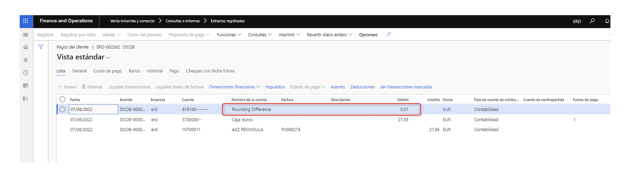Show the filter pane funnel icon
The image size is (628, 177).
[x=41, y=47]
